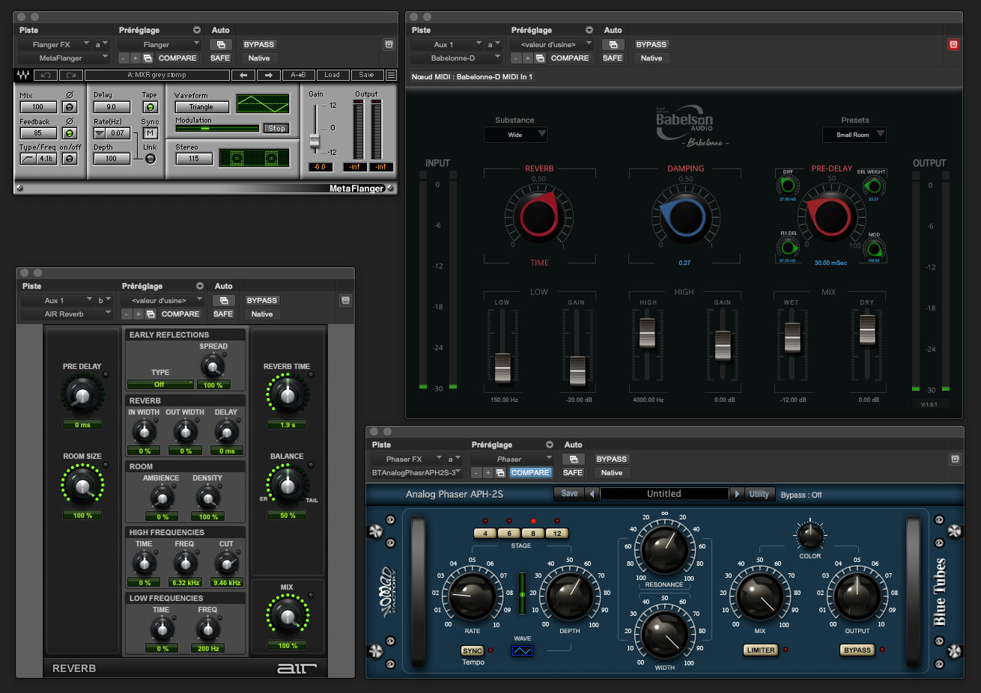Click the WET fader in Babelonne MIX section

(792, 339)
